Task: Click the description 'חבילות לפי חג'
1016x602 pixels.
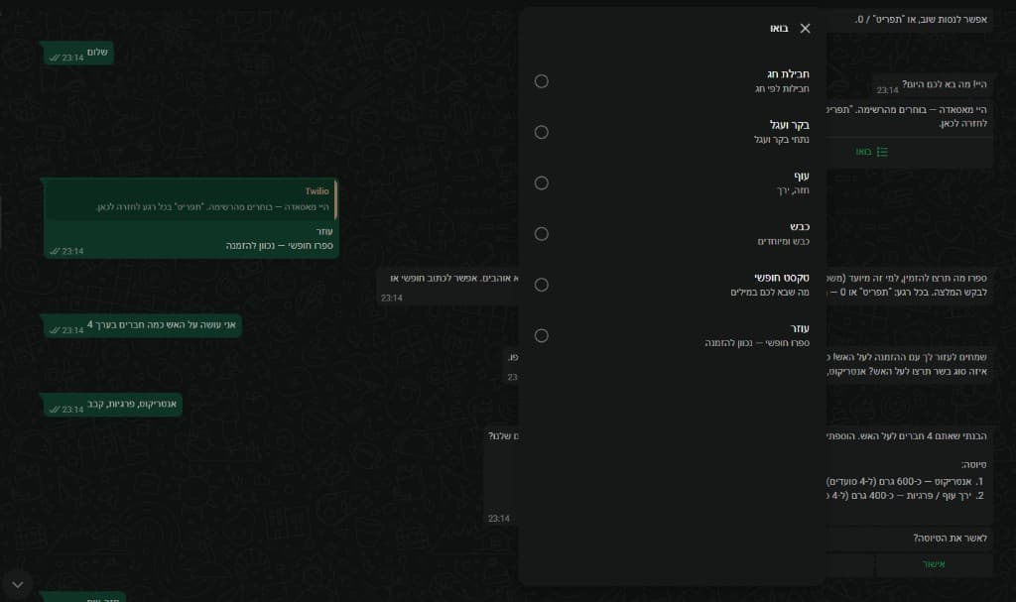Action: tap(782, 89)
